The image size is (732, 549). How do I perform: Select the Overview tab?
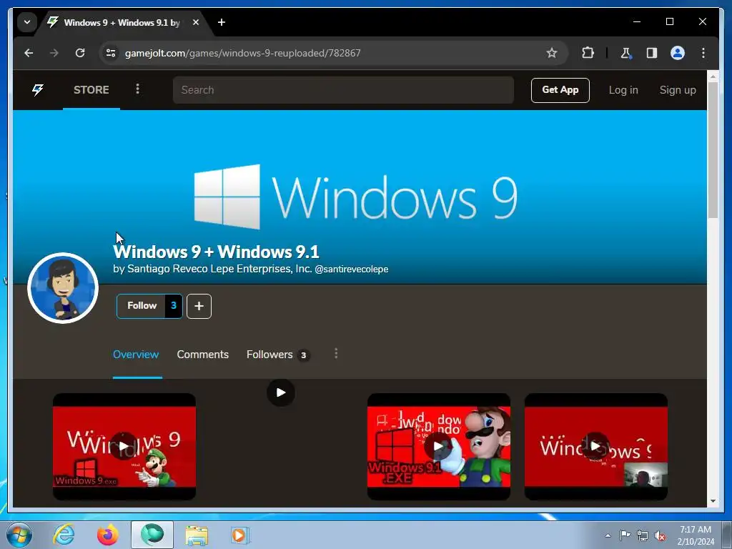pos(136,355)
